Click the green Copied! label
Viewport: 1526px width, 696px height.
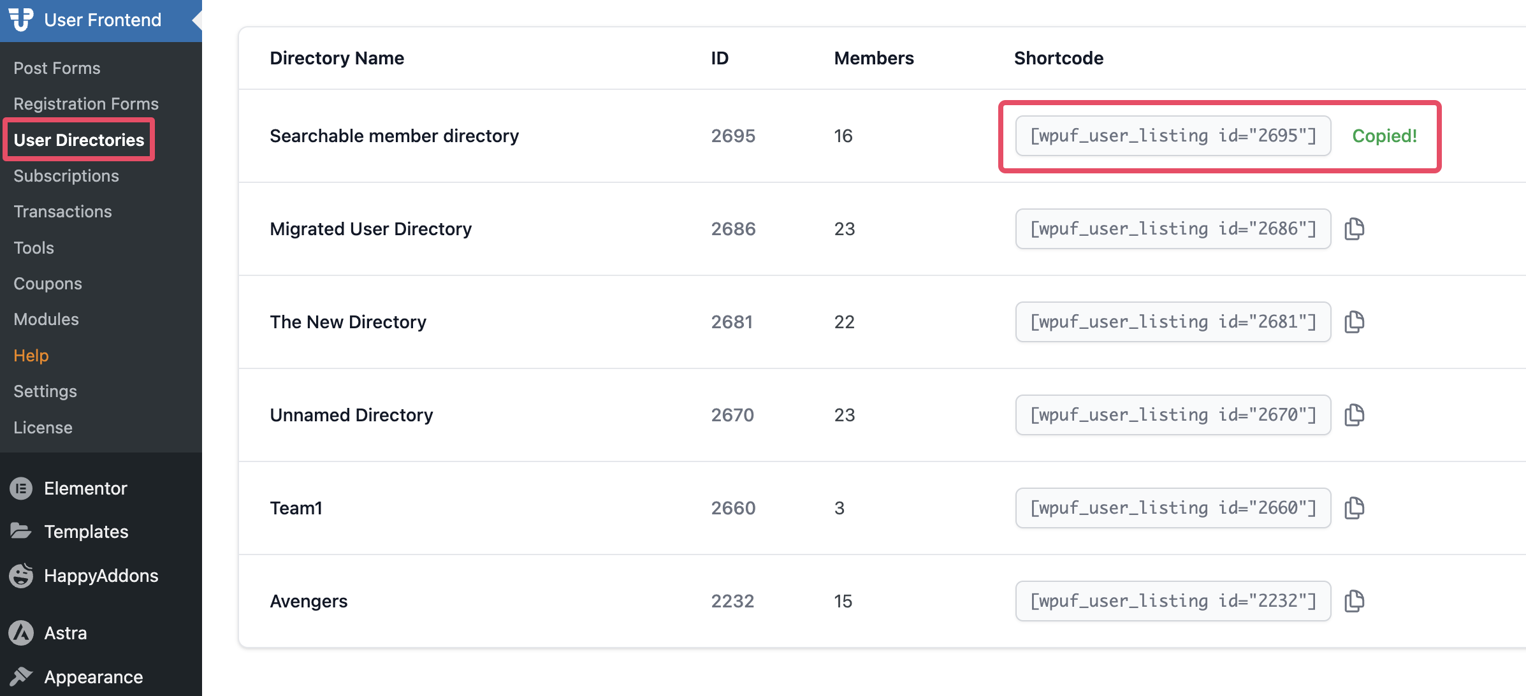click(1384, 136)
